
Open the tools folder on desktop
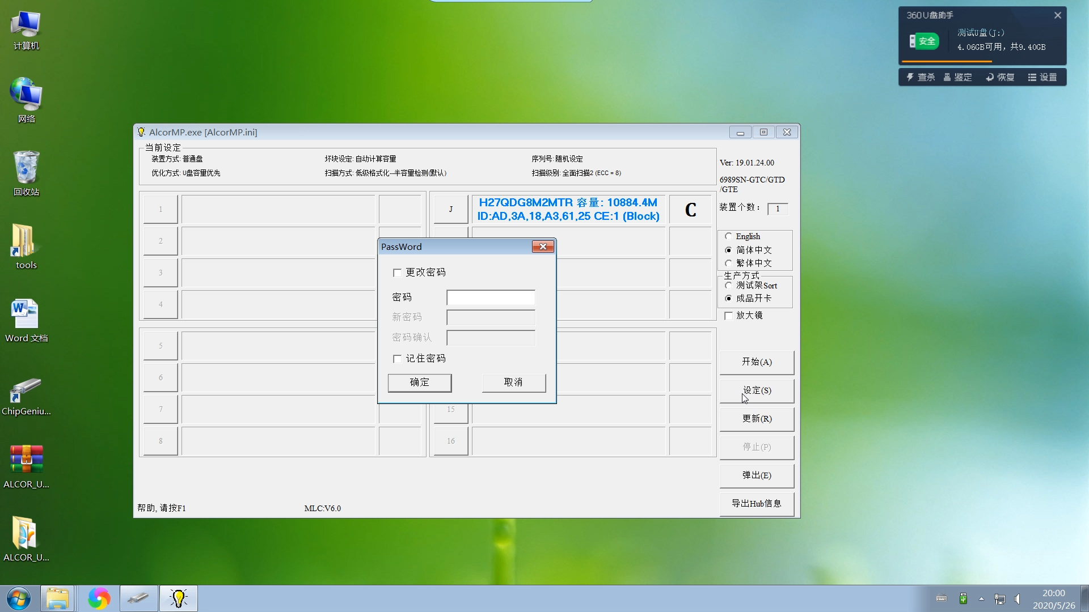pyautogui.click(x=26, y=244)
